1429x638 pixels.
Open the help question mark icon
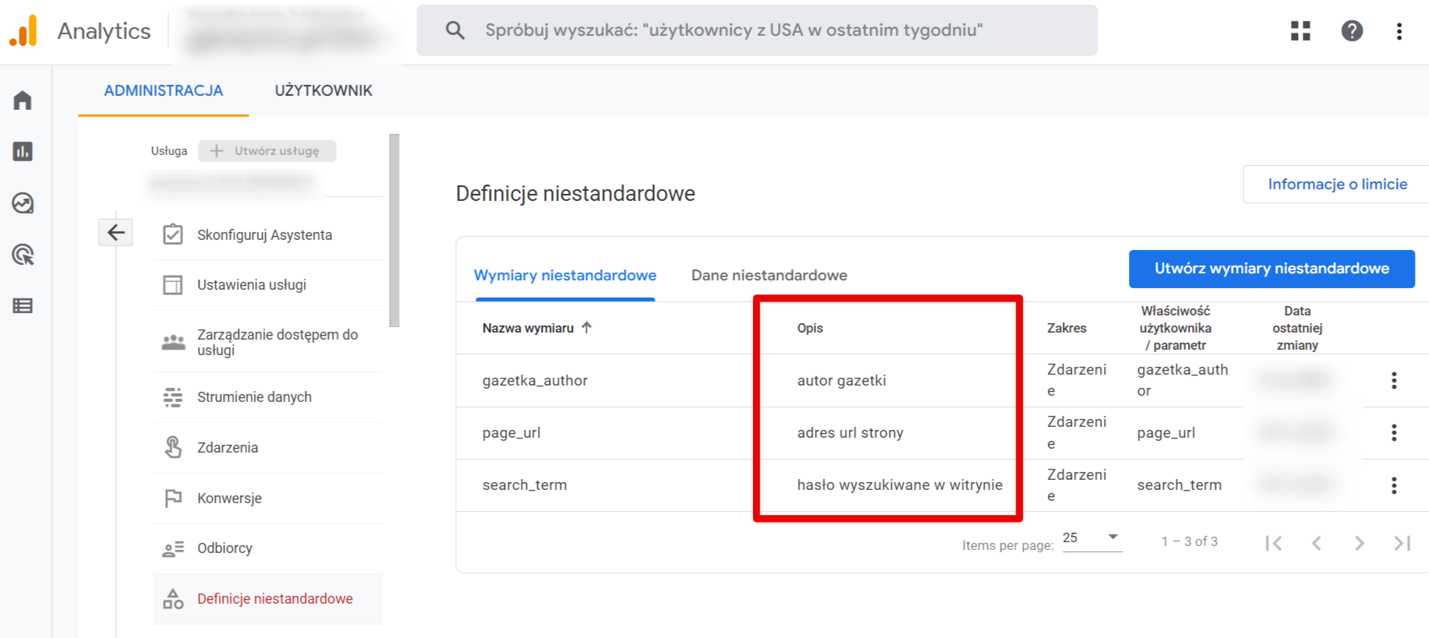(1352, 30)
